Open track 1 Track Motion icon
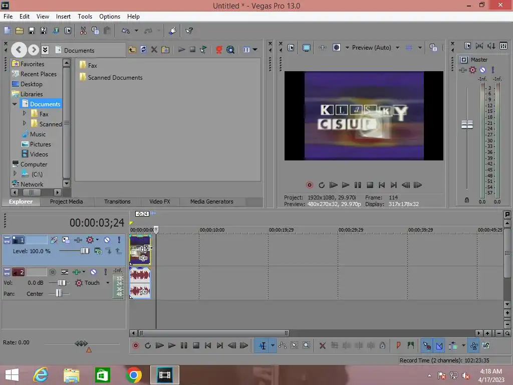The width and height of the screenshot is (513, 385). (x=66, y=240)
